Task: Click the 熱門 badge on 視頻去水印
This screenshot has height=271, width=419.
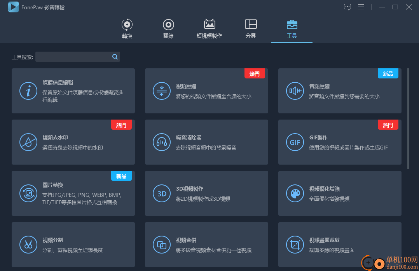Action: [x=121, y=125]
